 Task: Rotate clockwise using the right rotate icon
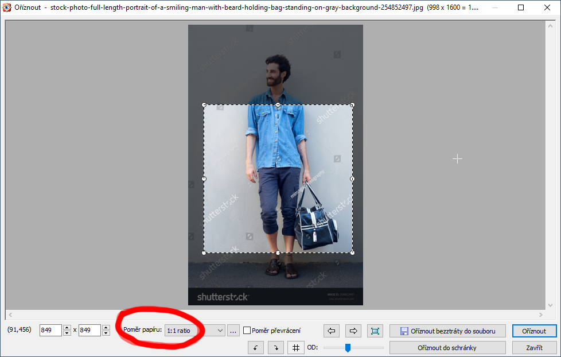tap(276, 347)
